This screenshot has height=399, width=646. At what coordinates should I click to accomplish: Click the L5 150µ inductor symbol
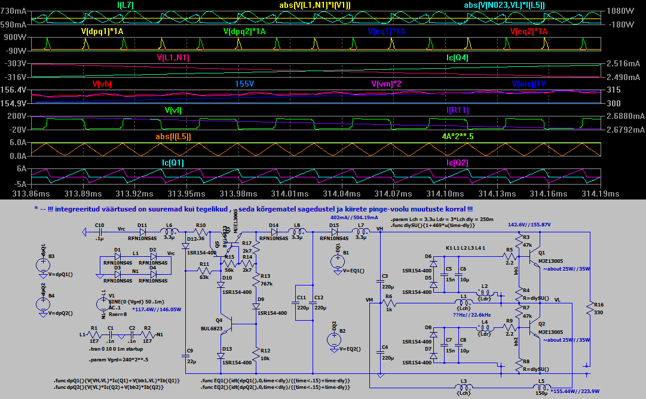pos(541,388)
